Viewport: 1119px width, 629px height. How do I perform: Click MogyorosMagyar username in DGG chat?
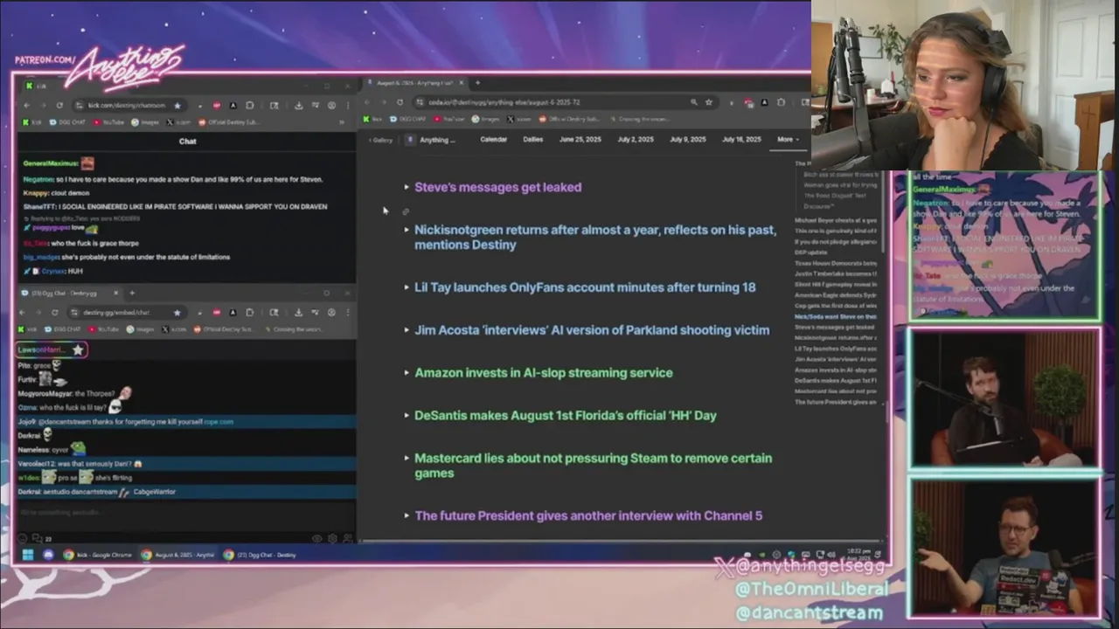click(45, 394)
